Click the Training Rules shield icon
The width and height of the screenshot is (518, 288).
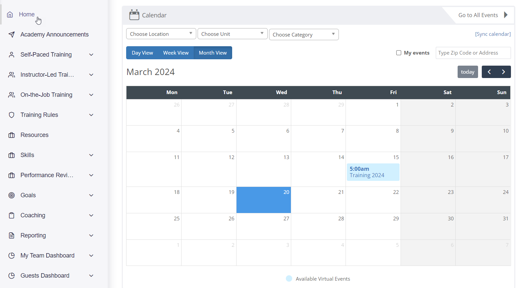pyautogui.click(x=11, y=115)
